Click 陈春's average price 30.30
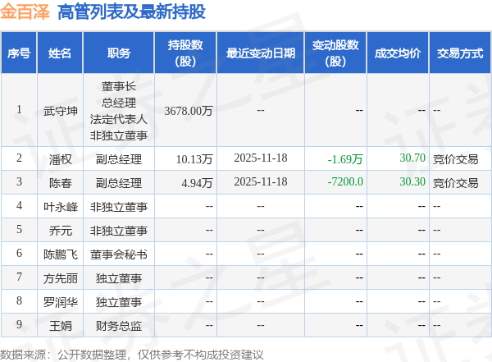Image resolution: width=492 pixels, height=362 pixels. pyautogui.click(x=412, y=181)
